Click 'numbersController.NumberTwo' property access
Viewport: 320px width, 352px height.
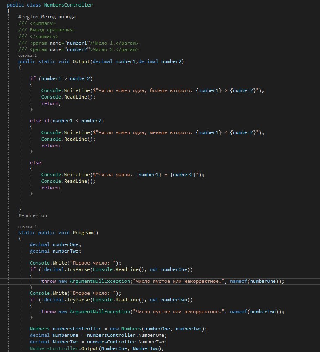(125, 342)
